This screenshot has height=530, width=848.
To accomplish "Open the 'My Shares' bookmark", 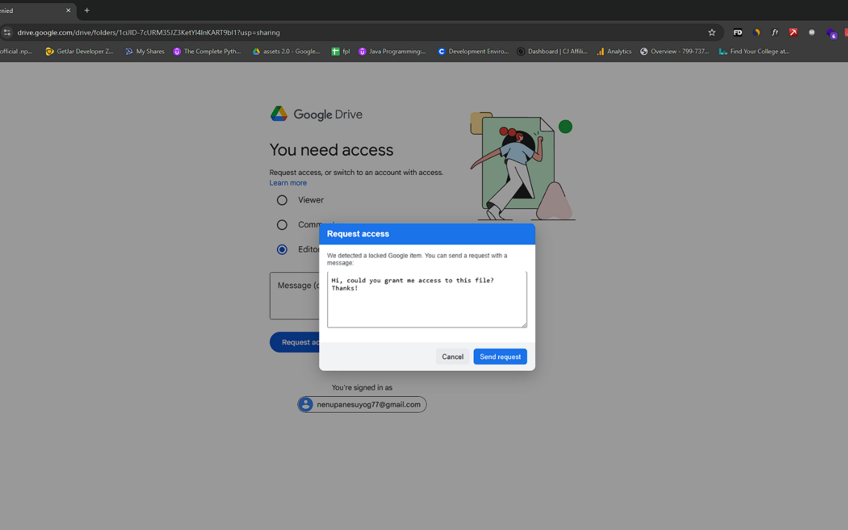I will tap(144, 52).
